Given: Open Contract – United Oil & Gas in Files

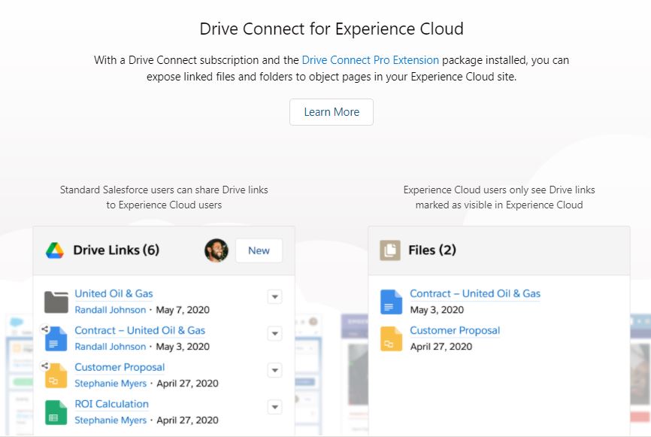Looking at the screenshot, I should (x=475, y=293).
